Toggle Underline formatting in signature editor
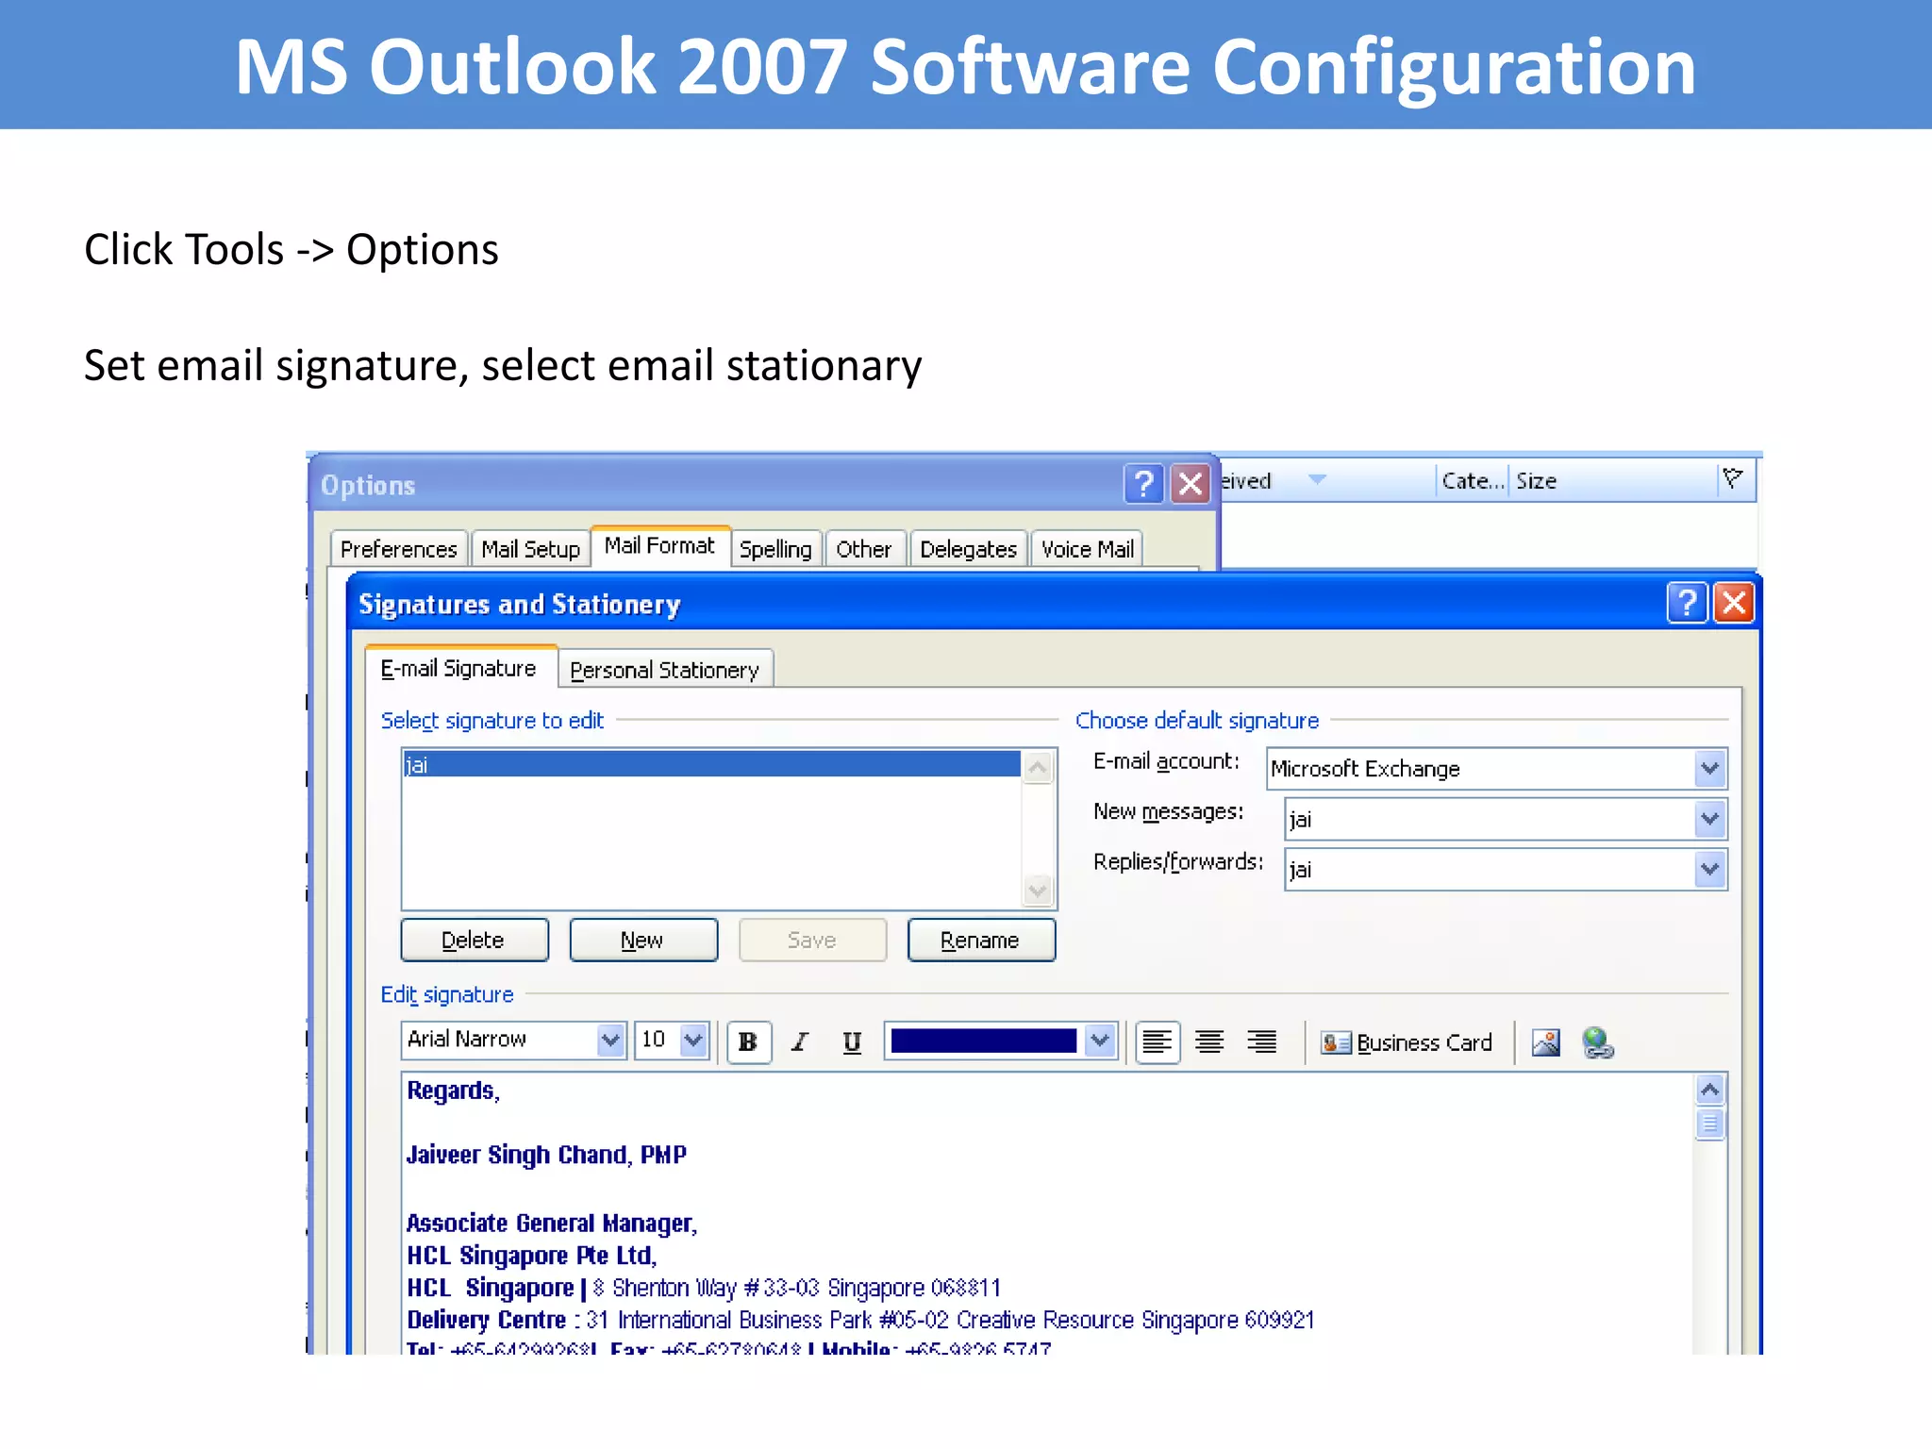 [852, 1042]
